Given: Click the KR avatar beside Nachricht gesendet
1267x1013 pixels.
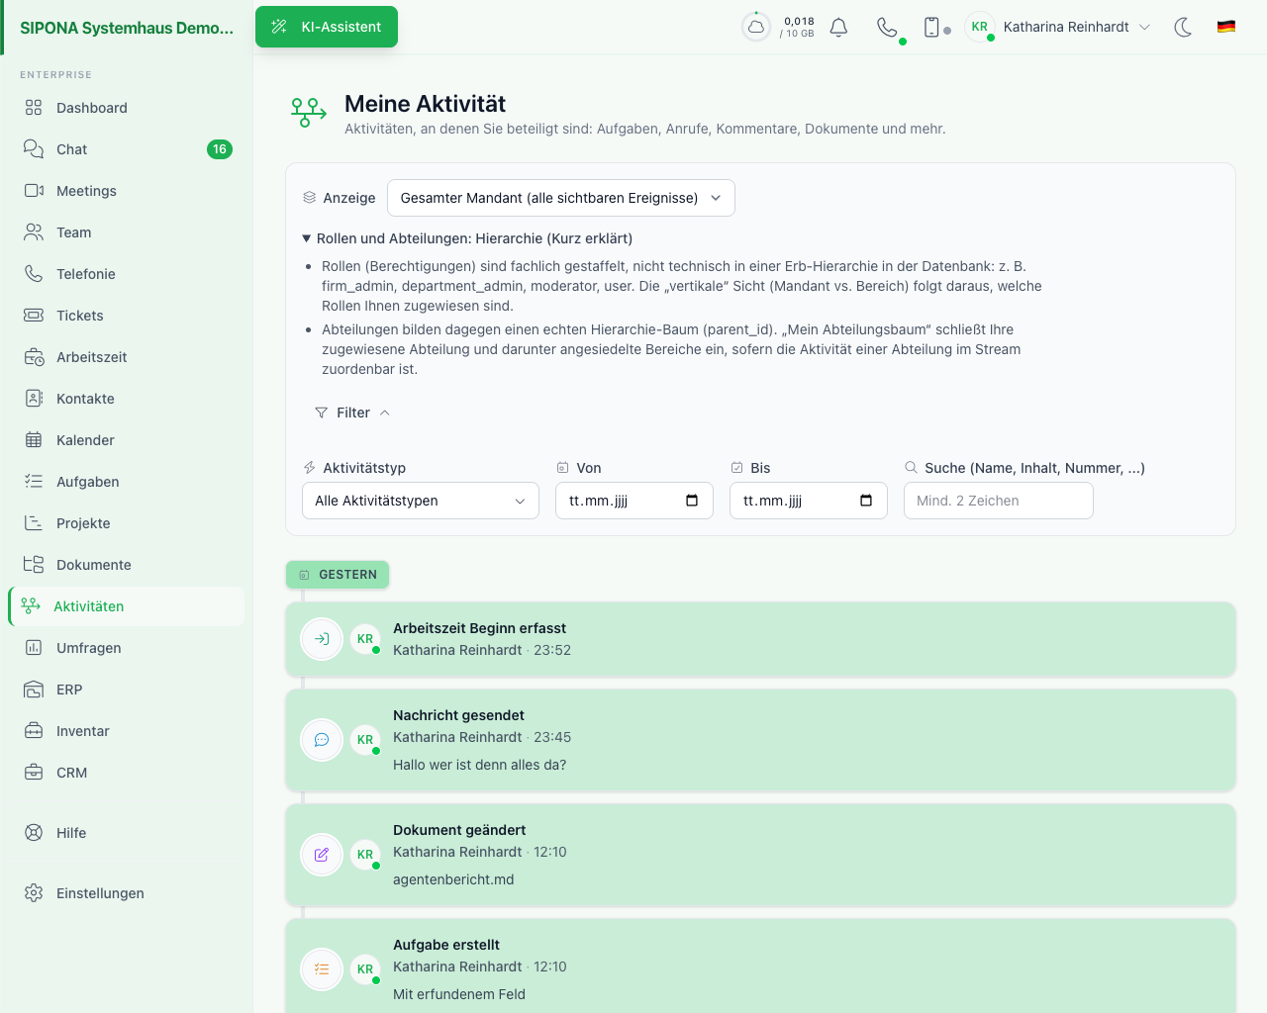Looking at the screenshot, I should click(365, 740).
